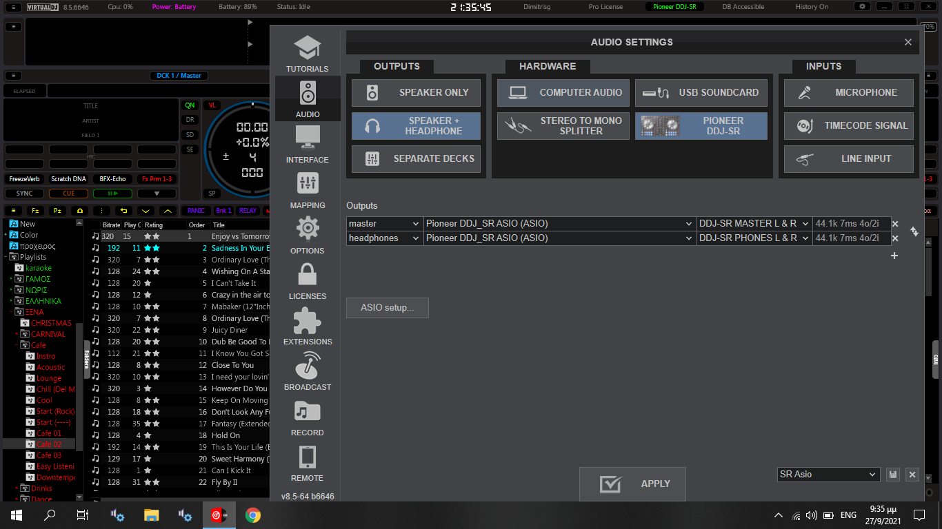Click the ASIO setup button
This screenshot has height=529, width=942.
388,308
